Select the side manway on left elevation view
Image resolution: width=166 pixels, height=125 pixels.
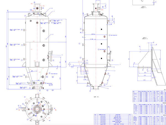point(50,55)
